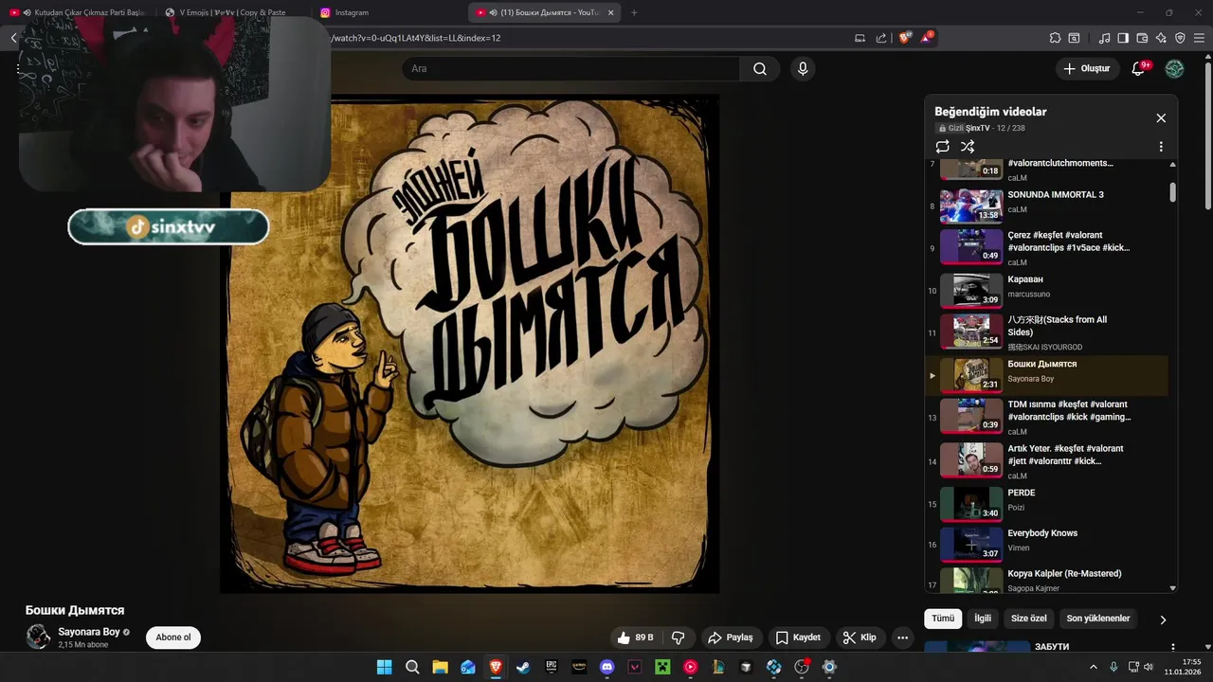This screenshot has height=682, width=1213.
Task: Show more filter chips with right arrow
Action: pos(1163,619)
